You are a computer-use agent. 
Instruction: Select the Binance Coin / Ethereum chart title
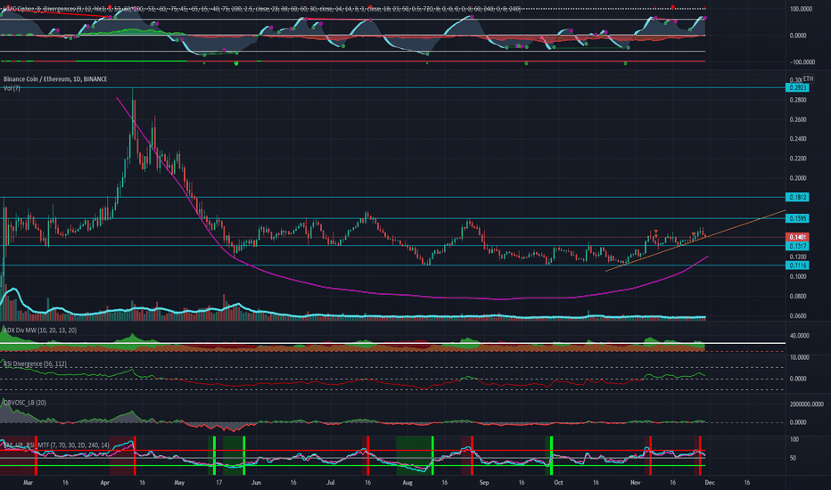point(55,79)
